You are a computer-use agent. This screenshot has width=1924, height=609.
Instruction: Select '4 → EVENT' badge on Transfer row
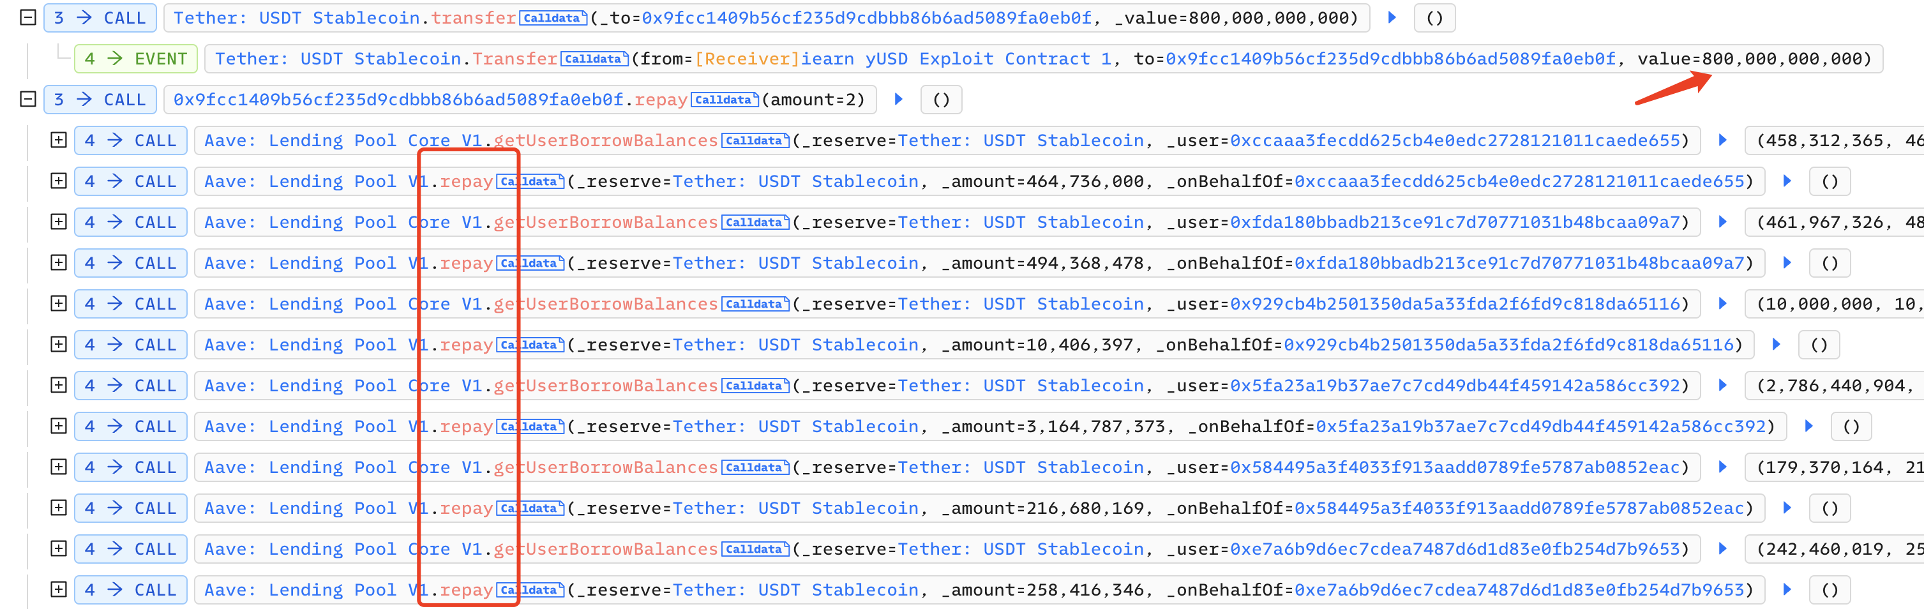[x=136, y=59]
